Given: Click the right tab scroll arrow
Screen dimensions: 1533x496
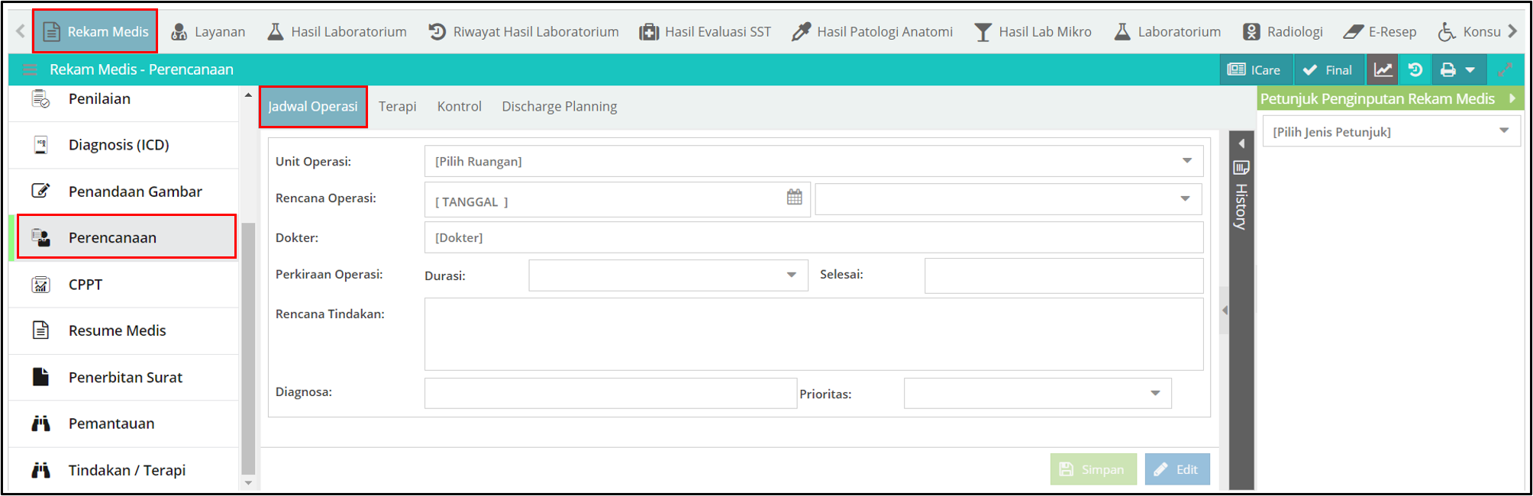Looking at the screenshot, I should 1513,31.
